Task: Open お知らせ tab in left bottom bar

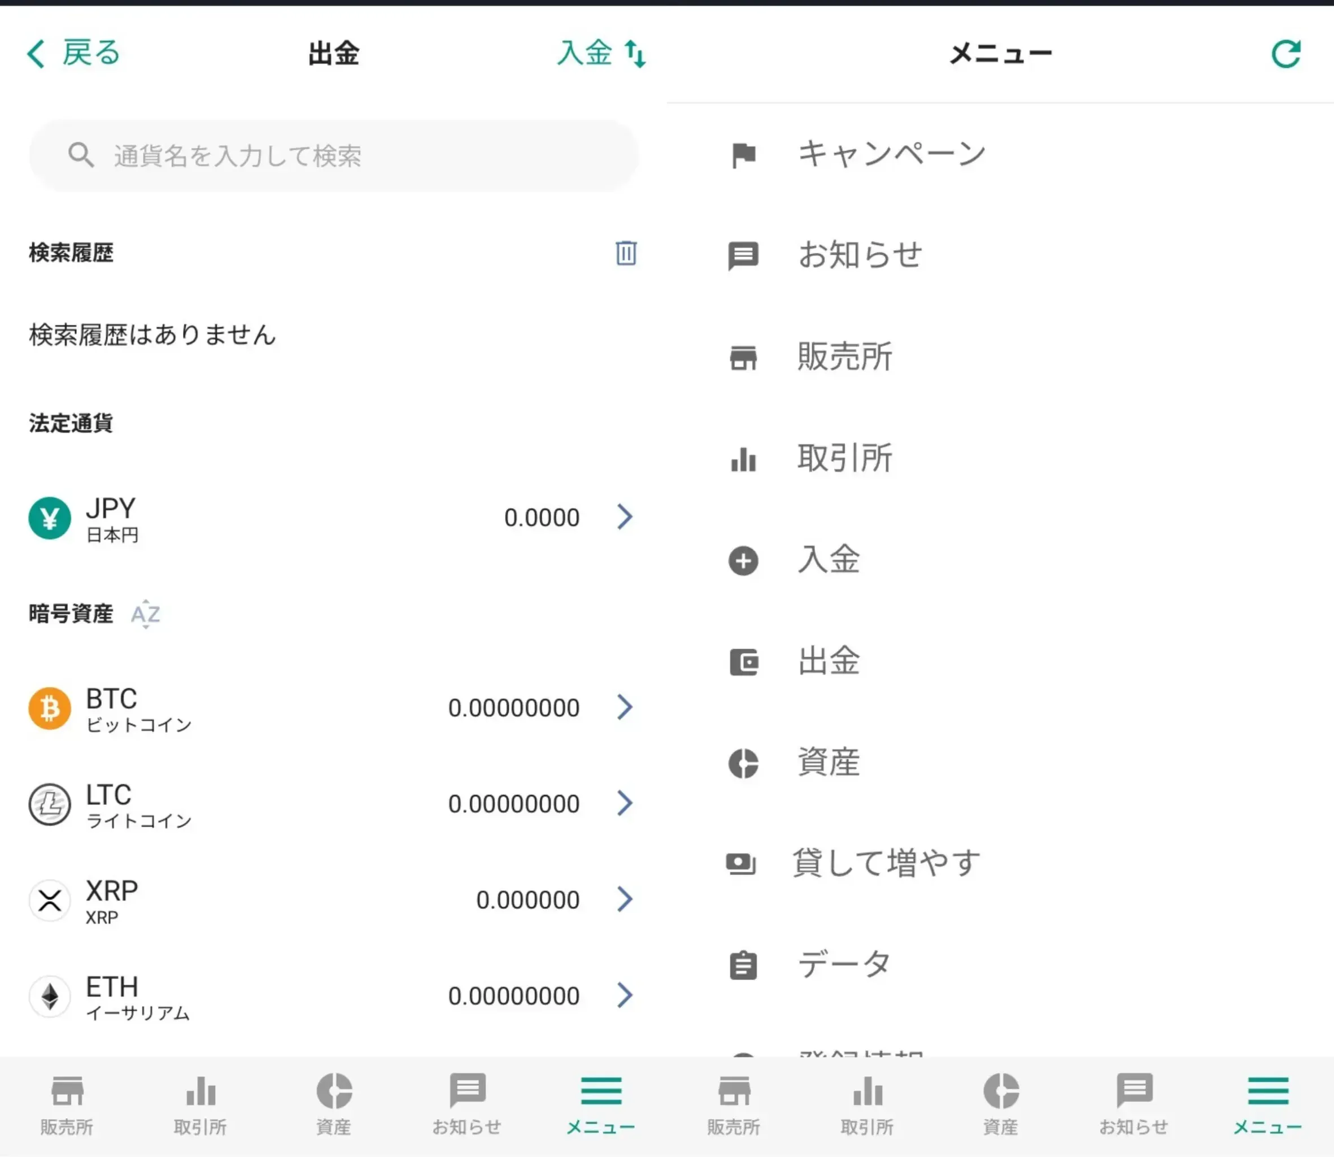Action: tap(467, 1104)
